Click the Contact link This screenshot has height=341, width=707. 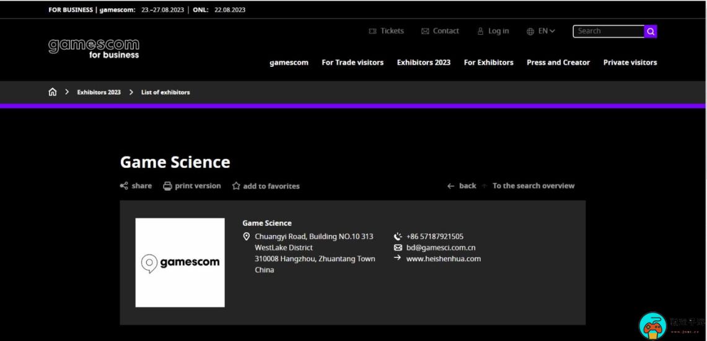[446, 31]
